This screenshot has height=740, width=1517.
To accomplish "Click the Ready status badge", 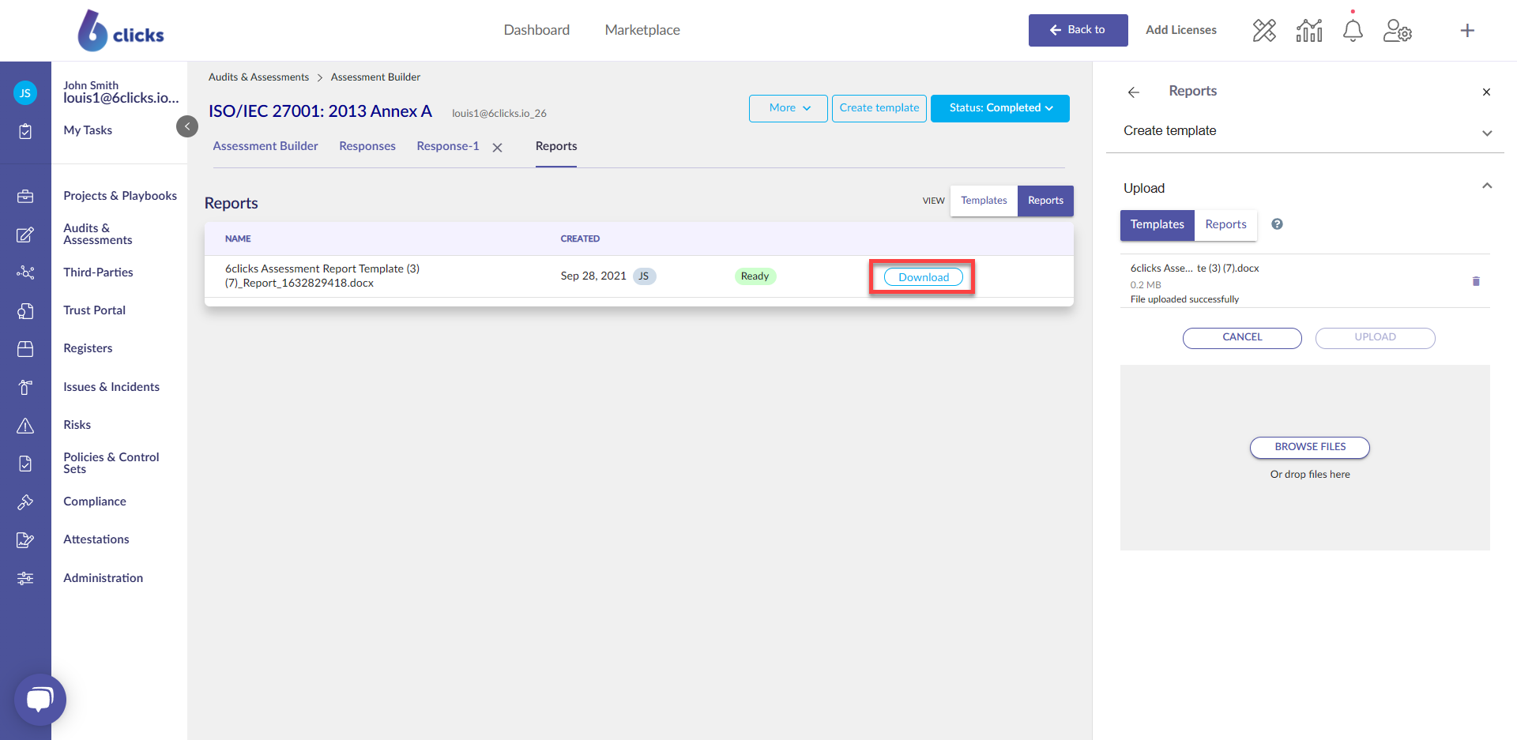I will tap(755, 276).
